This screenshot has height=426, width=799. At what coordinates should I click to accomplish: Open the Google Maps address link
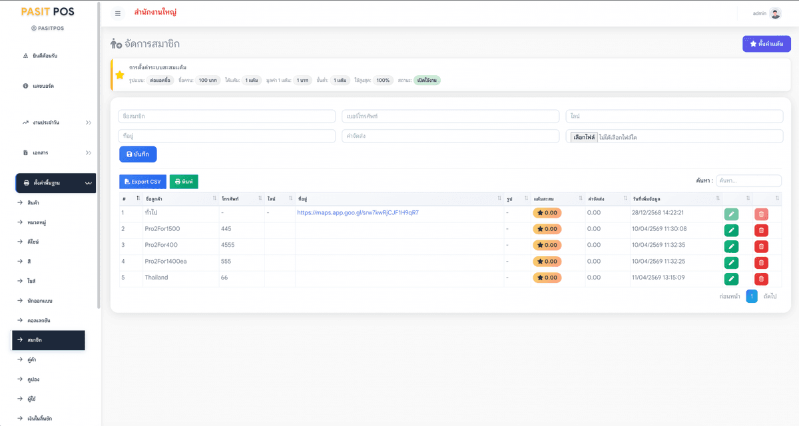pyautogui.click(x=358, y=212)
